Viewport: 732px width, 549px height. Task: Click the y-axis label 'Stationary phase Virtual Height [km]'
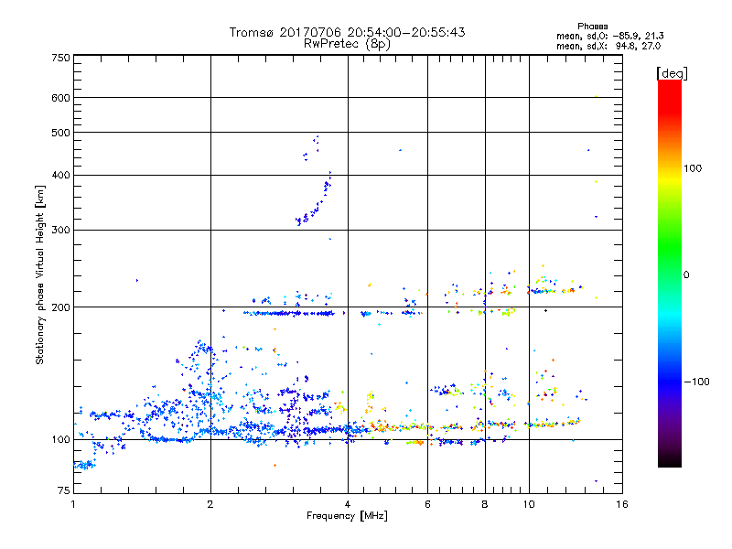(39, 274)
